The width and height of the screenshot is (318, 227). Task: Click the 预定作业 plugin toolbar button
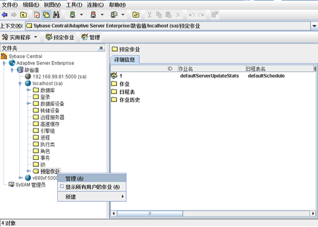[x=60, y=37]
